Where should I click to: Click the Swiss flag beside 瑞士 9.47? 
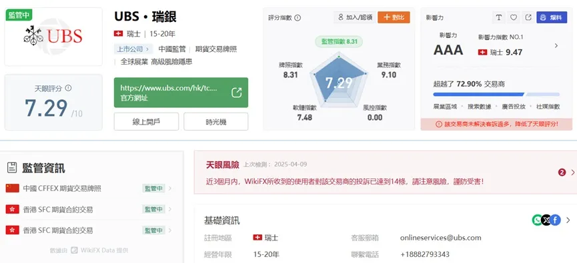pyautogui.click(x=482, y=53)
